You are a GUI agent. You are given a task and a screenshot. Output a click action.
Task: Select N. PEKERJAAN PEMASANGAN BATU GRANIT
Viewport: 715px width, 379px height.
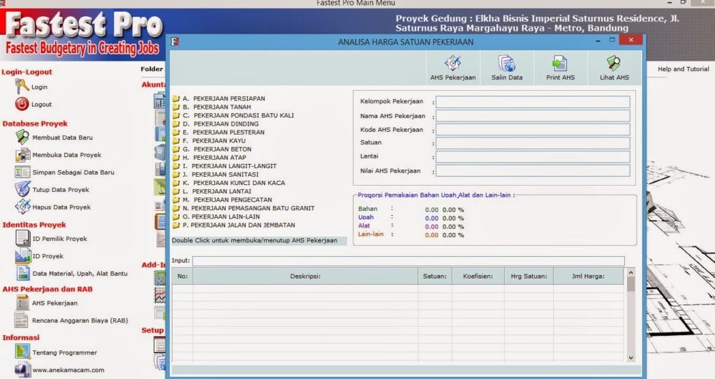coord(249,208)
